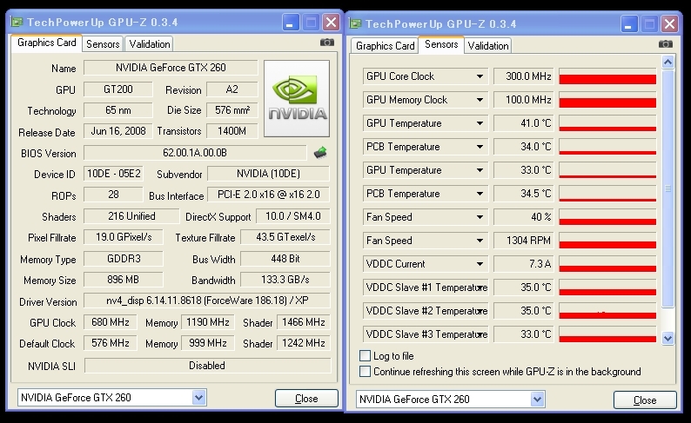Click the Memory Size value 896 MB
Viewport: 691px width, 423px height.
[123, 279]
